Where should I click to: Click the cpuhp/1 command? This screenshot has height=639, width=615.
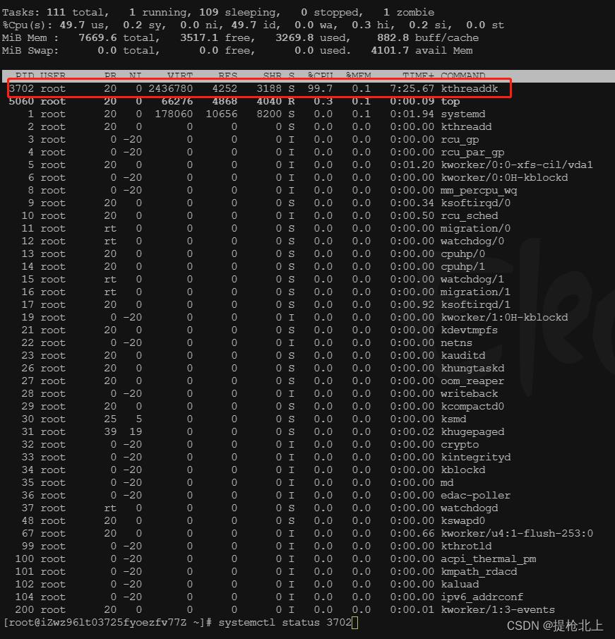pos(463,266)
